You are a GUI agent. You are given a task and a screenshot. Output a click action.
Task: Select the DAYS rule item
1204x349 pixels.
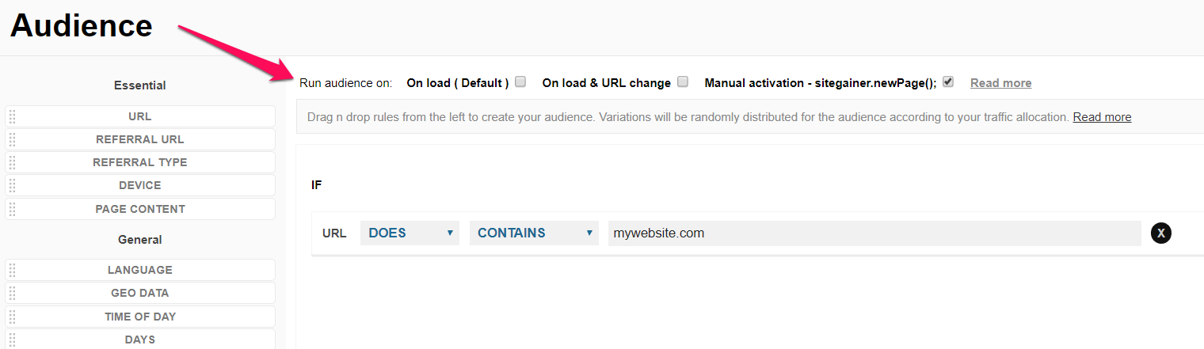pos(140,340)
